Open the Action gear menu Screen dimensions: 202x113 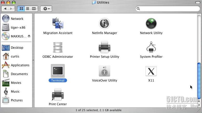click(46, 9)
